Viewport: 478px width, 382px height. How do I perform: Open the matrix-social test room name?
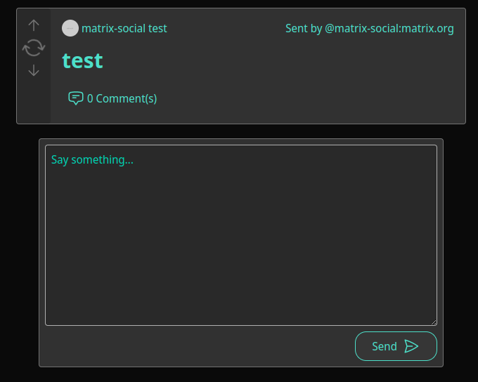124,28
